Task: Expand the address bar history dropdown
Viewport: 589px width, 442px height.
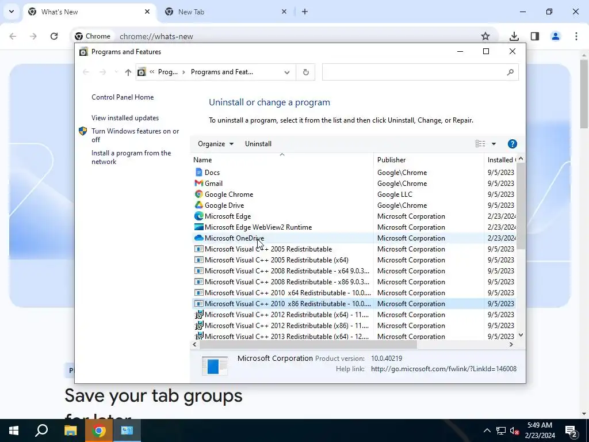Action: 287,72
